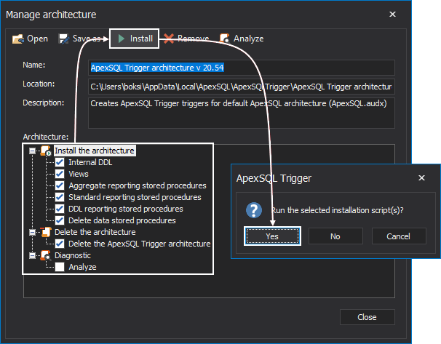
Task: Click the Install the architecture node icon
Action: 46,151
